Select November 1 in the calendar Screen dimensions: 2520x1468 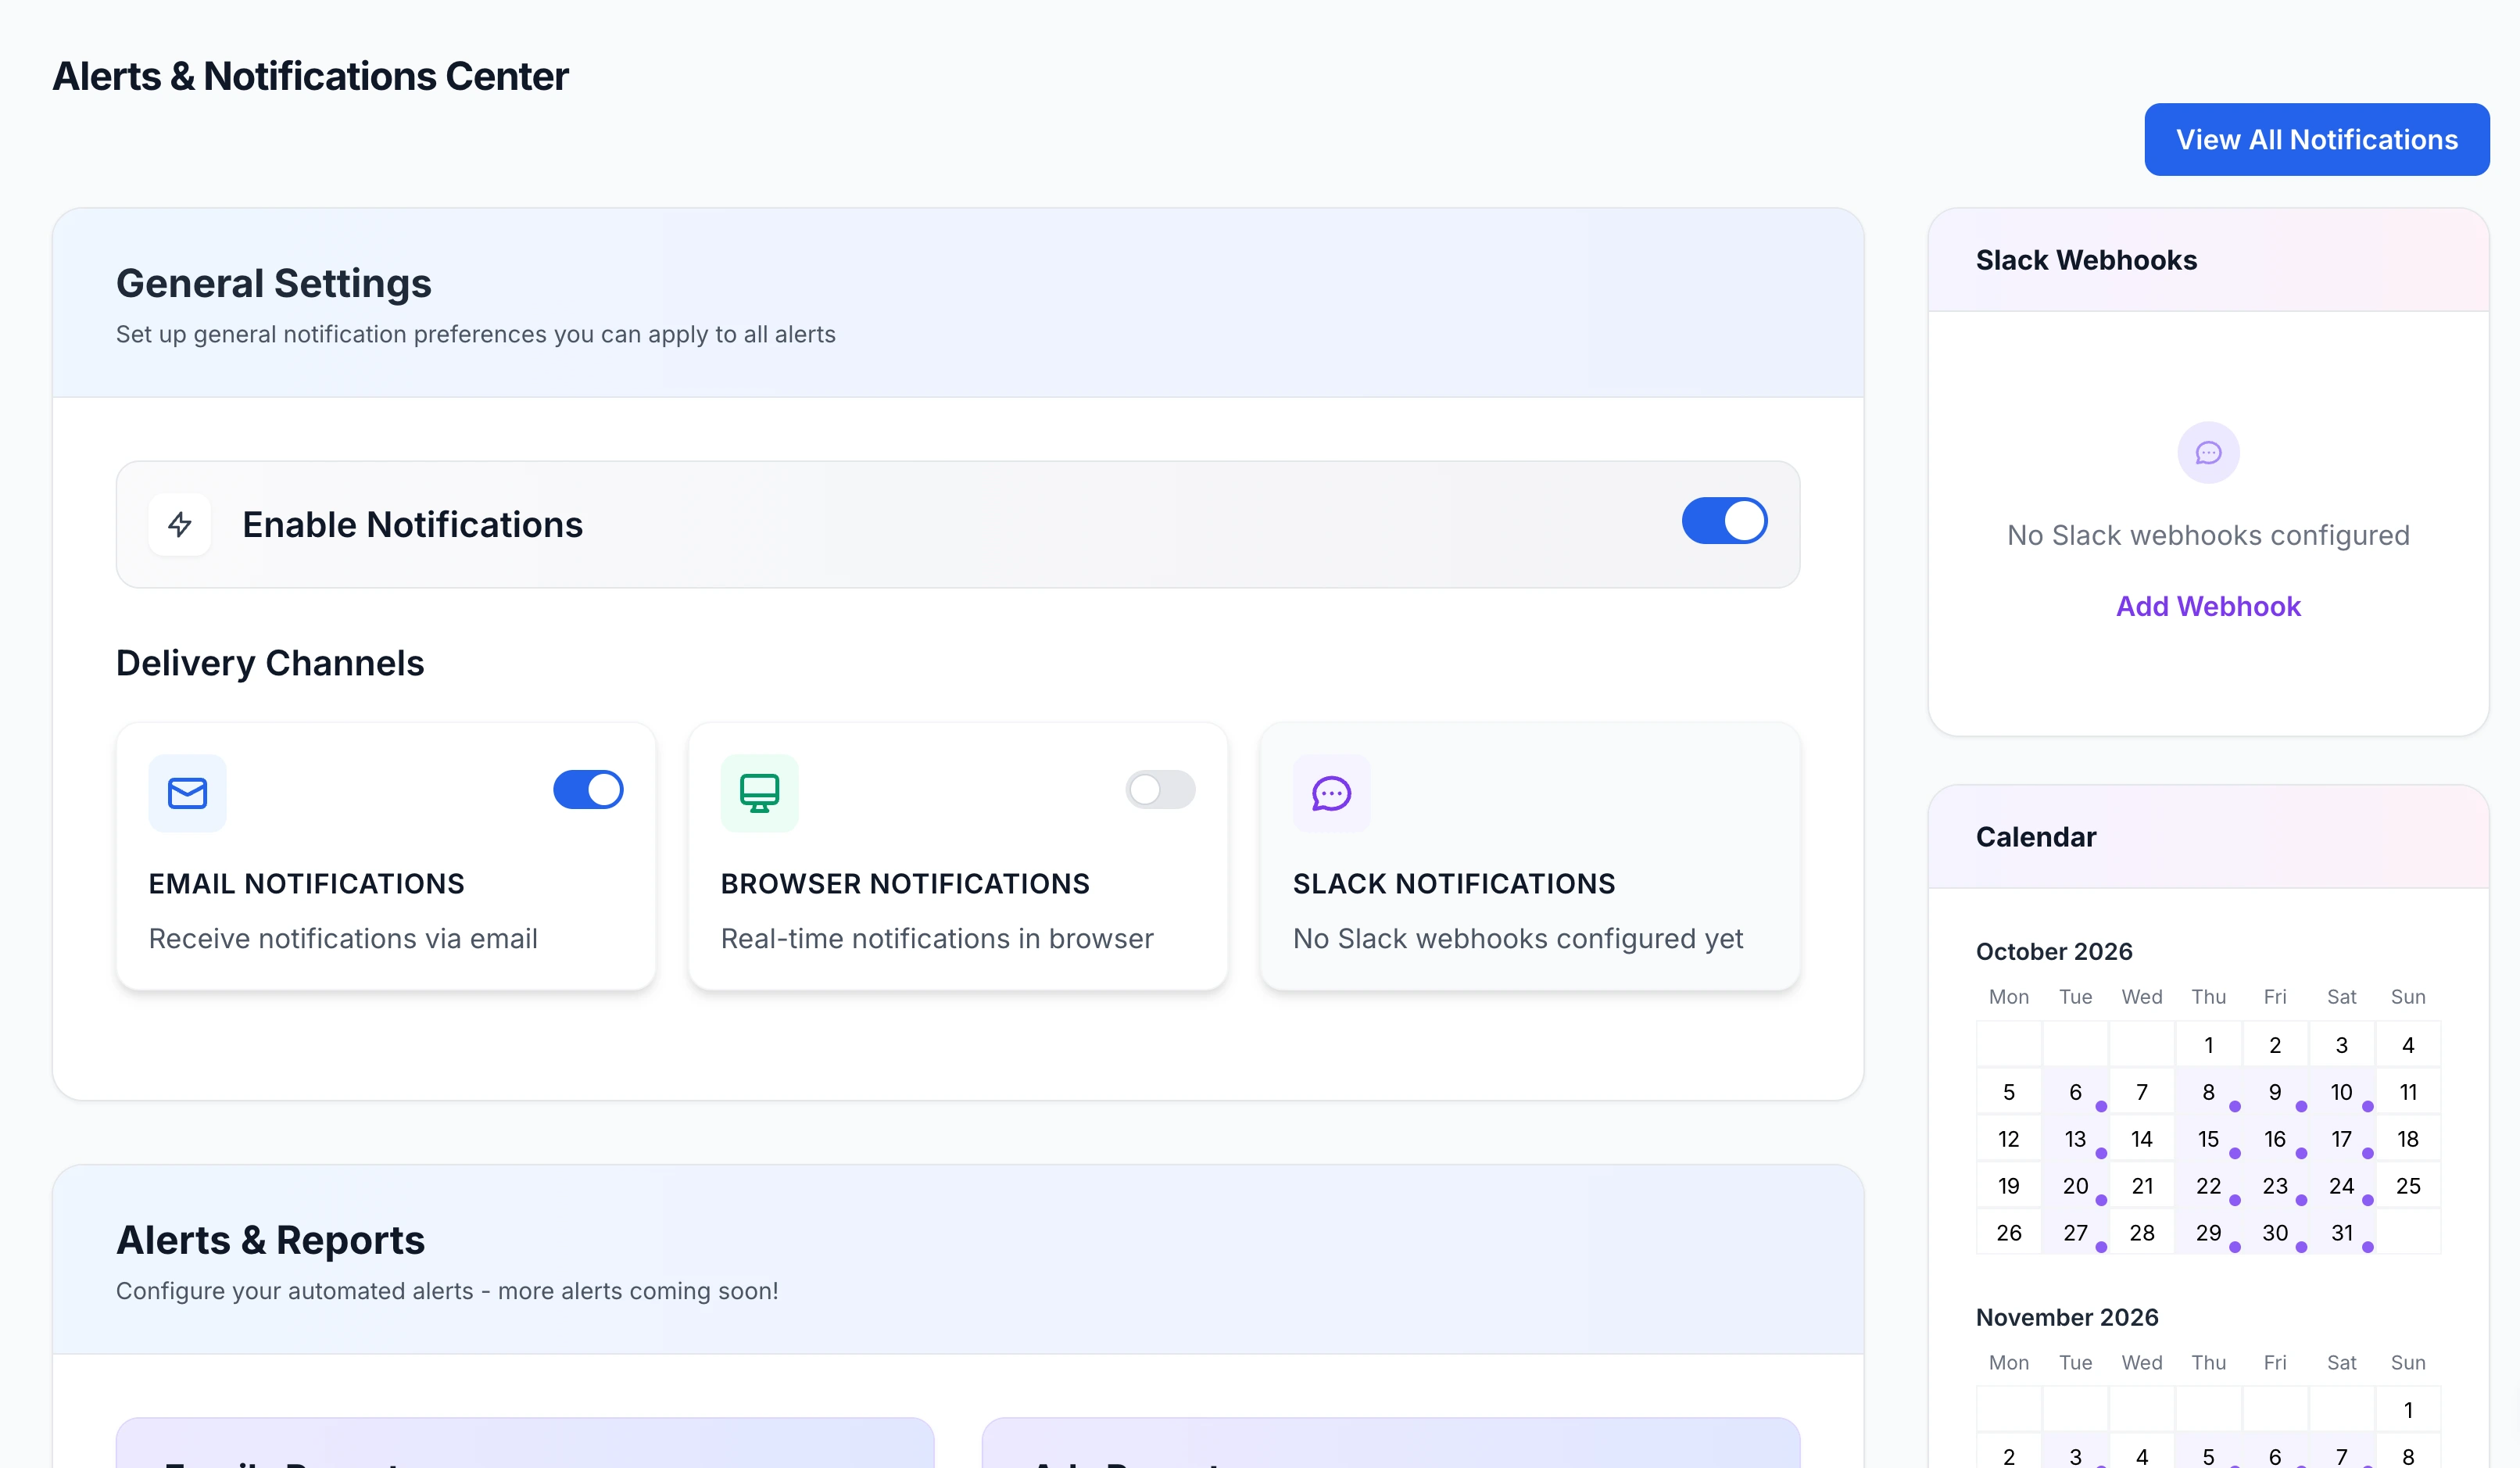(x=2408, y=1410)
